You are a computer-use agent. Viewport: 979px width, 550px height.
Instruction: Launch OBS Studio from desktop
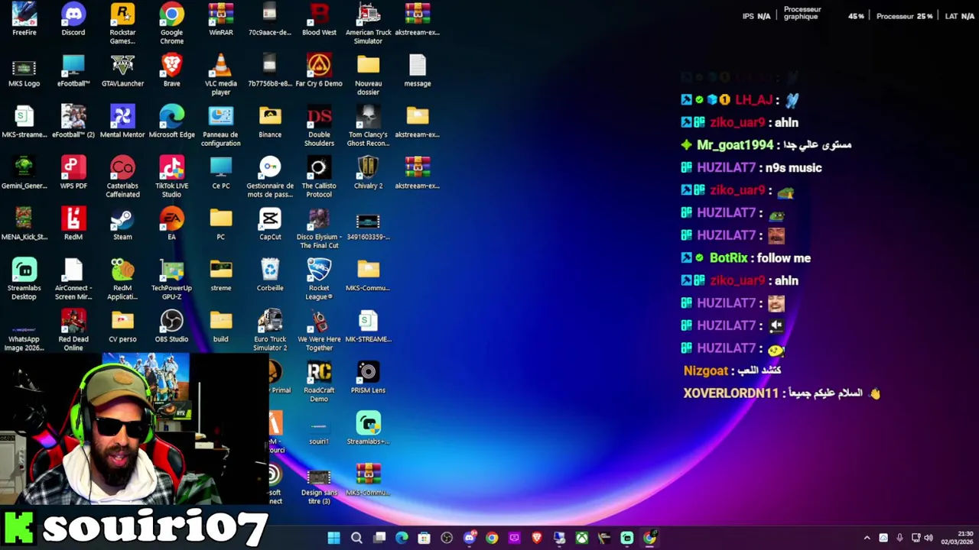[x=171, y=327]
